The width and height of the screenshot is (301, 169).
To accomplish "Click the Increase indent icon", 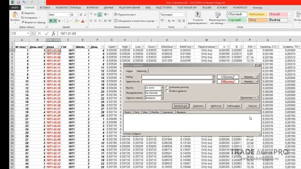I will 110,21.
